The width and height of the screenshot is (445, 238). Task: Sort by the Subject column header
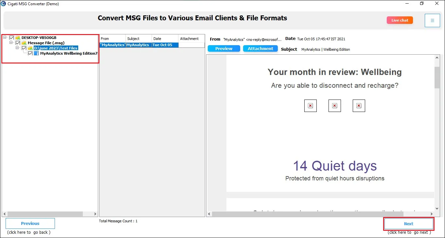click(139, 39)
